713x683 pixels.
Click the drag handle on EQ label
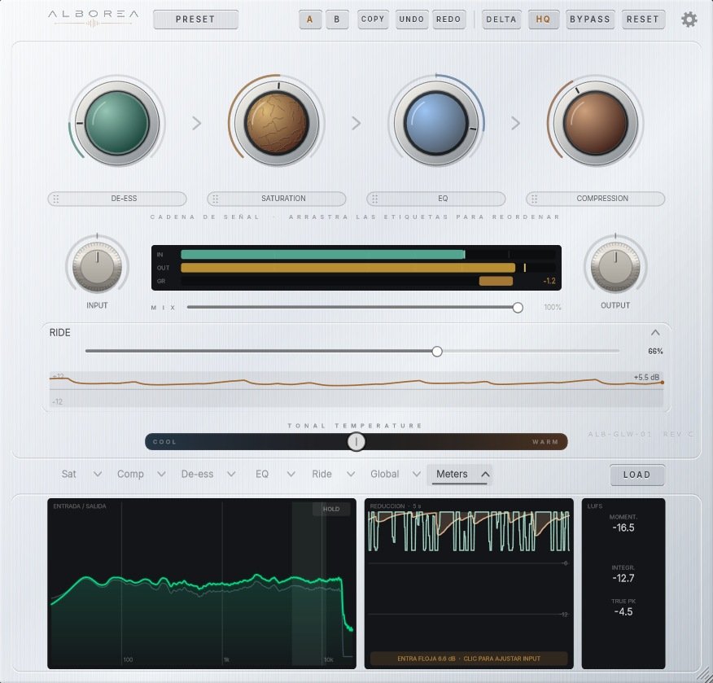(x=374, y=199)
